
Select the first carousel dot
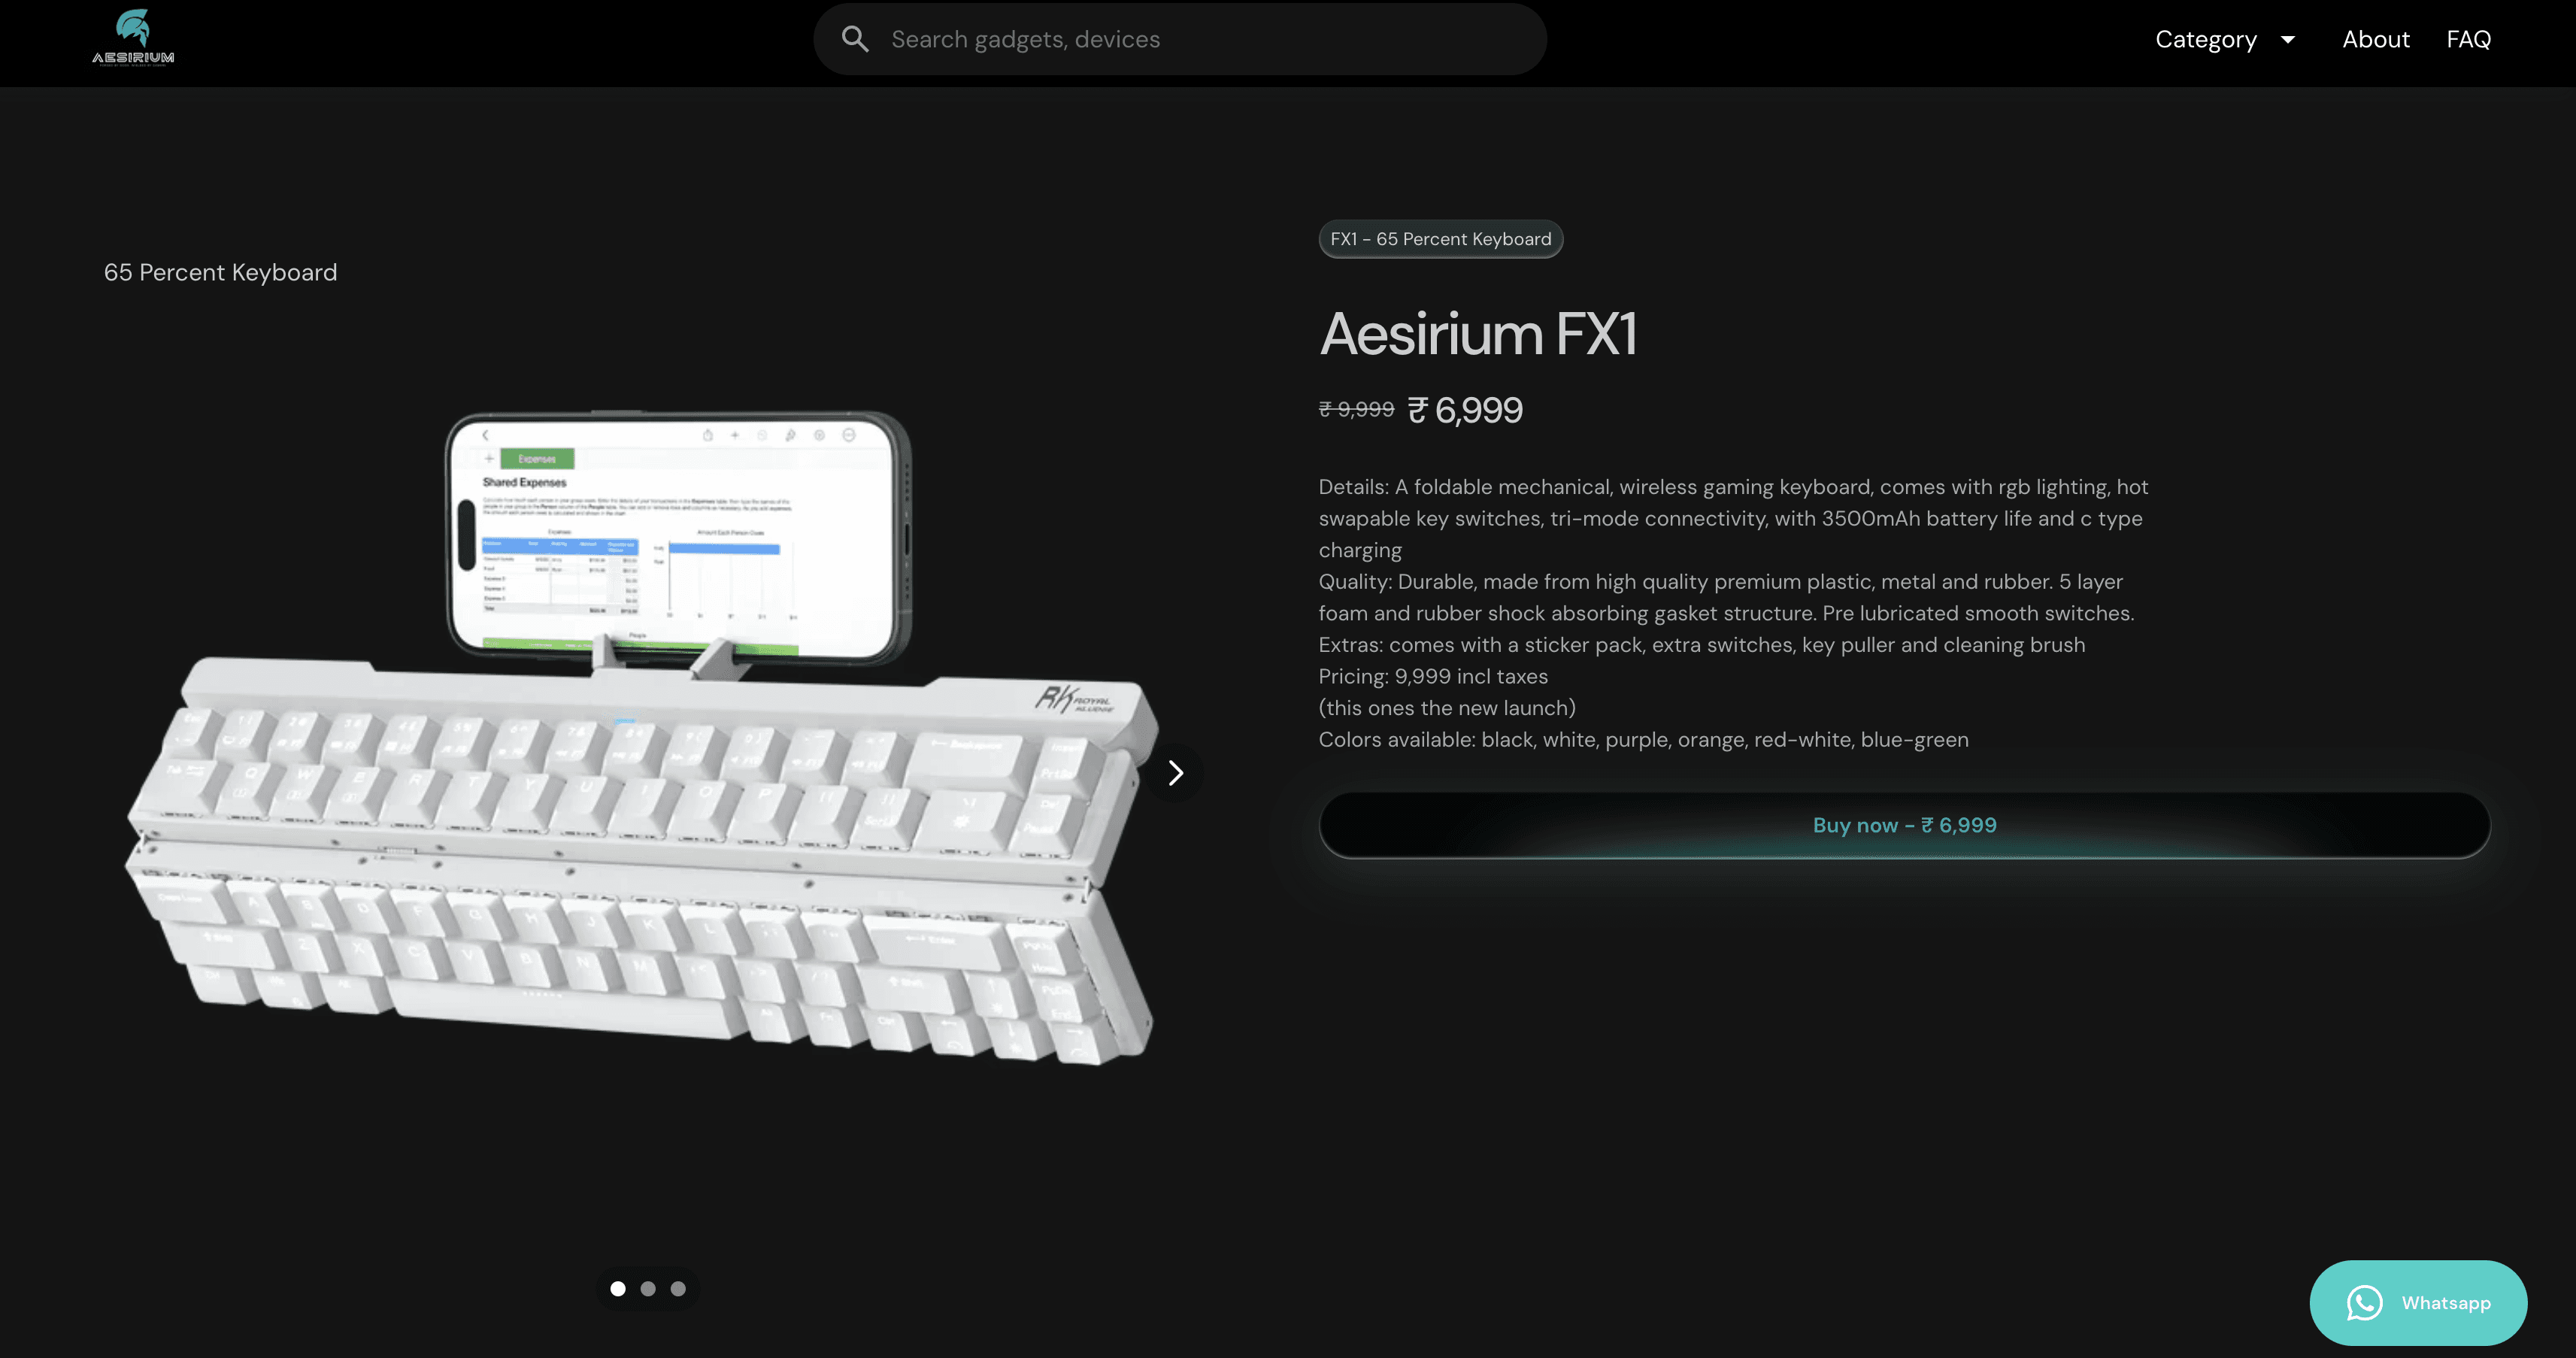coord(618,1289)
